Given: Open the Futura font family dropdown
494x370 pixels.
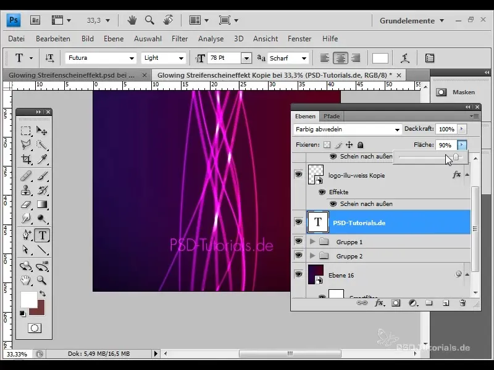Looking at the screenshot, I should coord(132,58).
